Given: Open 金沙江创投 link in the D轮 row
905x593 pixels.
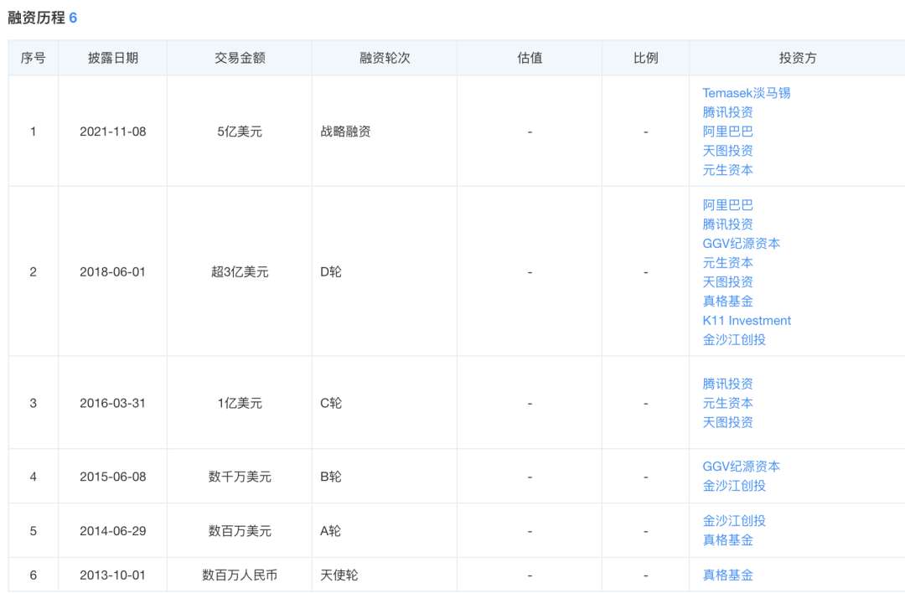Looking at the screenshot, I should (733, 340).
